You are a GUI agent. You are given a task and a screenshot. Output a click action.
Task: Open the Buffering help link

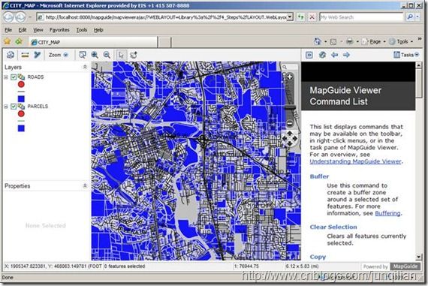(387, 213)
